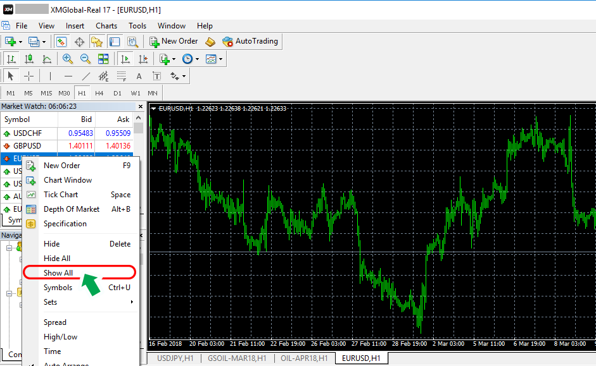
Task: Switch to the OIL-APR18,H1 chart tab
Action: pyautogui.click(x=304, y=358)
